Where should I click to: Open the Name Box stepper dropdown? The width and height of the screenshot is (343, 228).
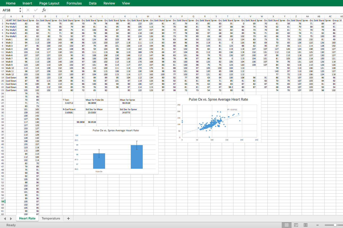click(x=20, y=10)
